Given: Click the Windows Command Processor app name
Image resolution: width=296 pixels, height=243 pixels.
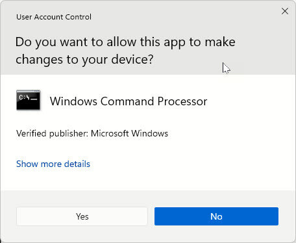Looking at the screenshot, I should coord(129,101).
